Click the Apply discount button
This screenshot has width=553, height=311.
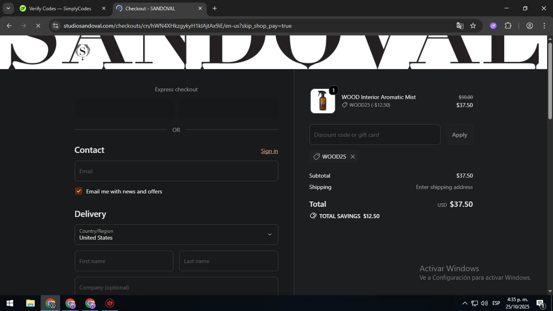[x=459, y=135]
